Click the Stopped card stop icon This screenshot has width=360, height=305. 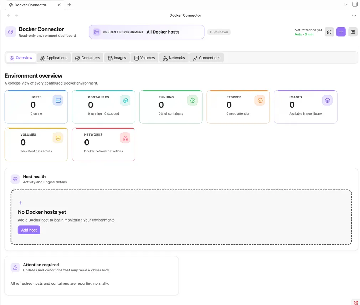[260, 101]
